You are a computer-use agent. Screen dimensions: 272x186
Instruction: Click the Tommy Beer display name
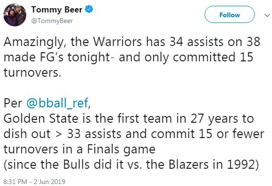pyautogui.click(x=57, y=10)
